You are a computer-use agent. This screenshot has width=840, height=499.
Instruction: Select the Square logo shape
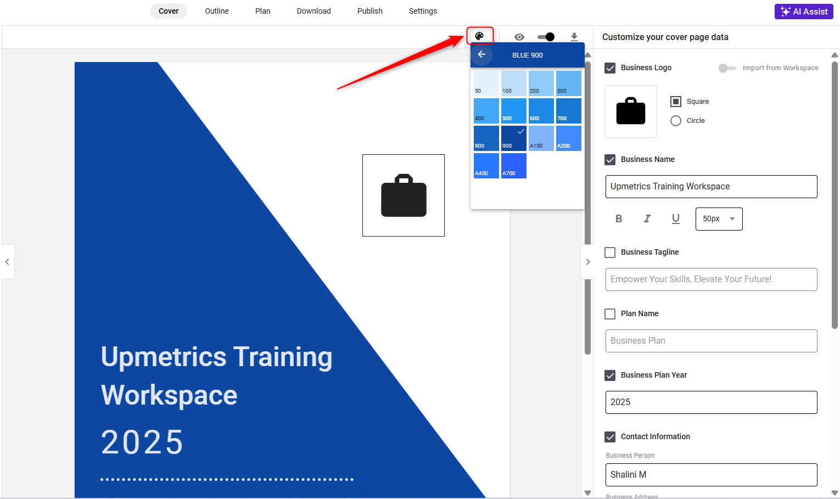pyautogui.click(x=676, y=102)
